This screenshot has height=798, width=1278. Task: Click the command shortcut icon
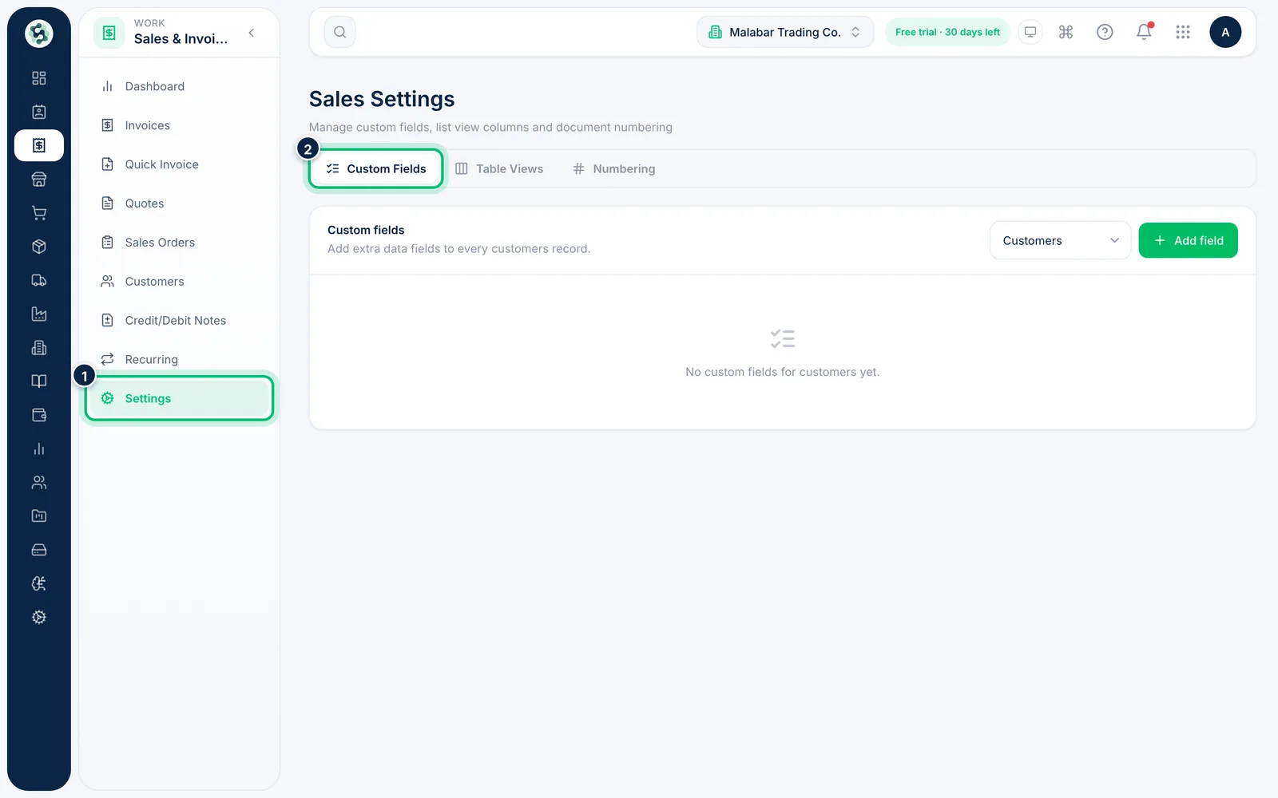(1066, 32)
